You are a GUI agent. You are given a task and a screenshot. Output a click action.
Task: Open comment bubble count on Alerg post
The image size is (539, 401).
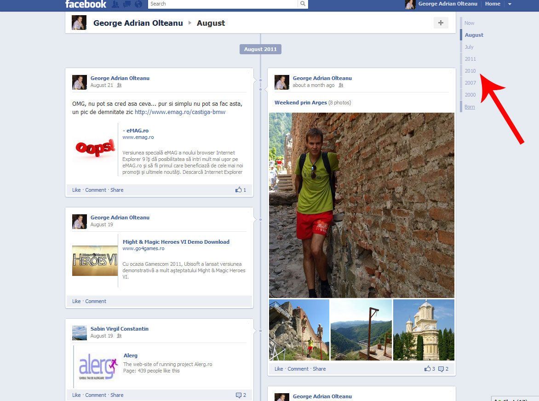click(241, 395)
